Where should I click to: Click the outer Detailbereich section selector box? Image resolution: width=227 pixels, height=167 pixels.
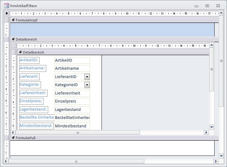pyautogui.click(x=7, y=39)
